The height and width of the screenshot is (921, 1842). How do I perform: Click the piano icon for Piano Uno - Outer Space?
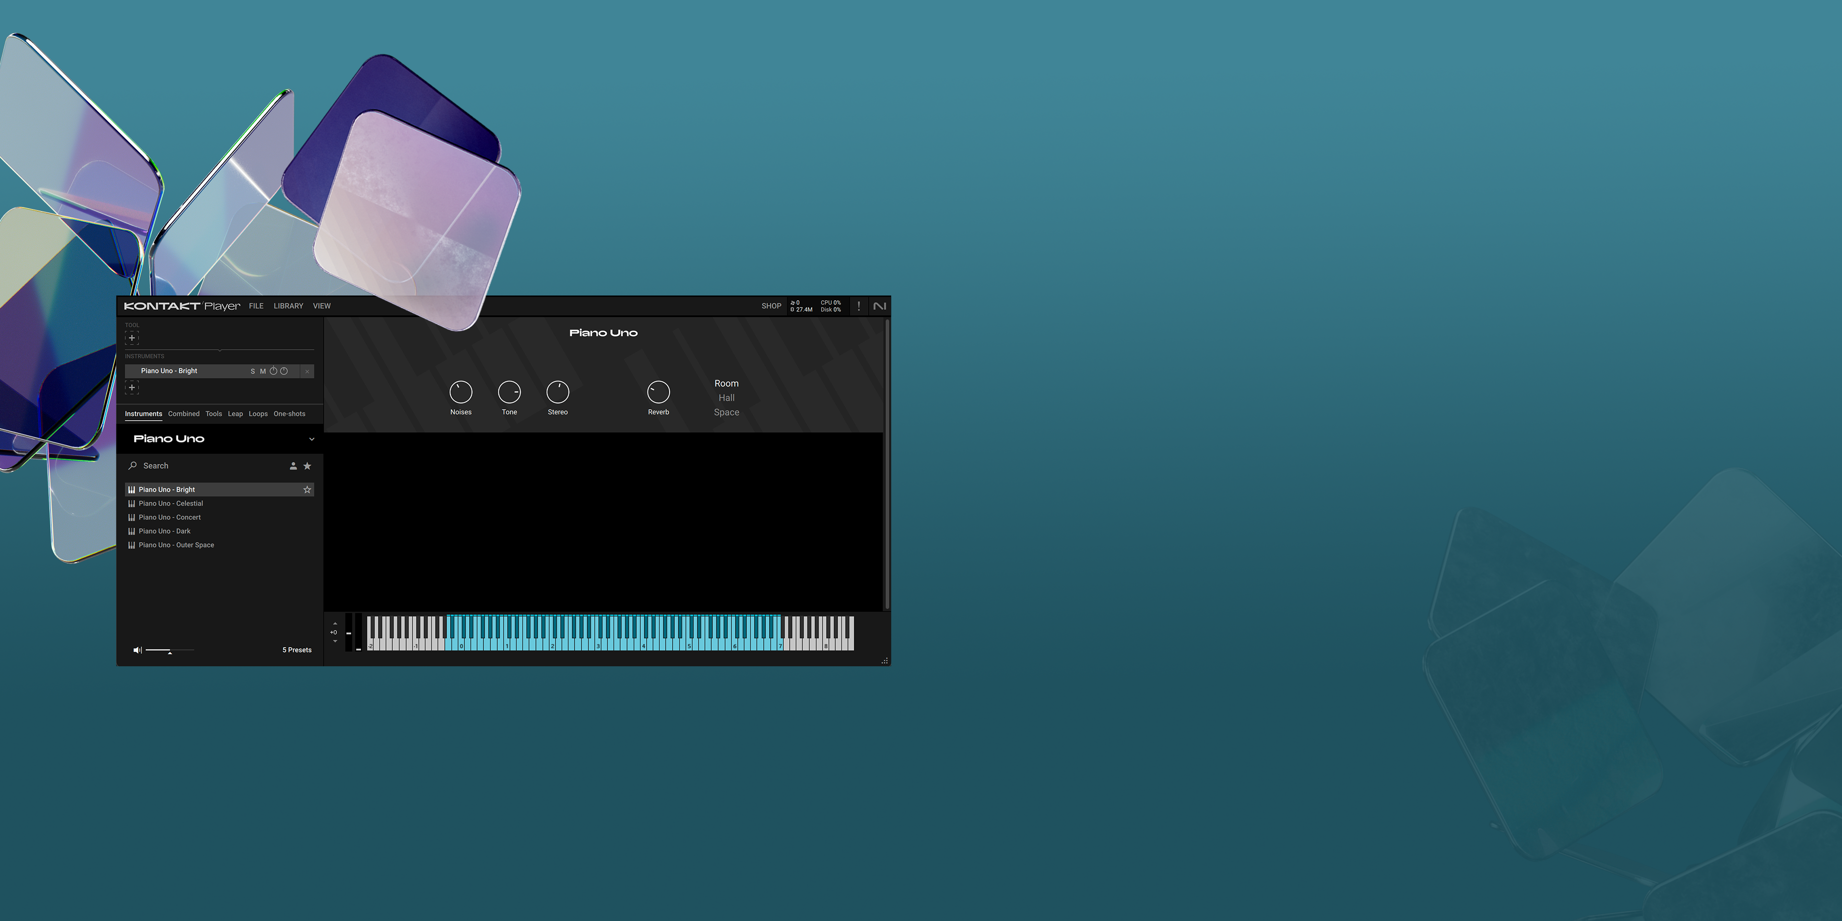pyautogui.click(x=131, y=545)
